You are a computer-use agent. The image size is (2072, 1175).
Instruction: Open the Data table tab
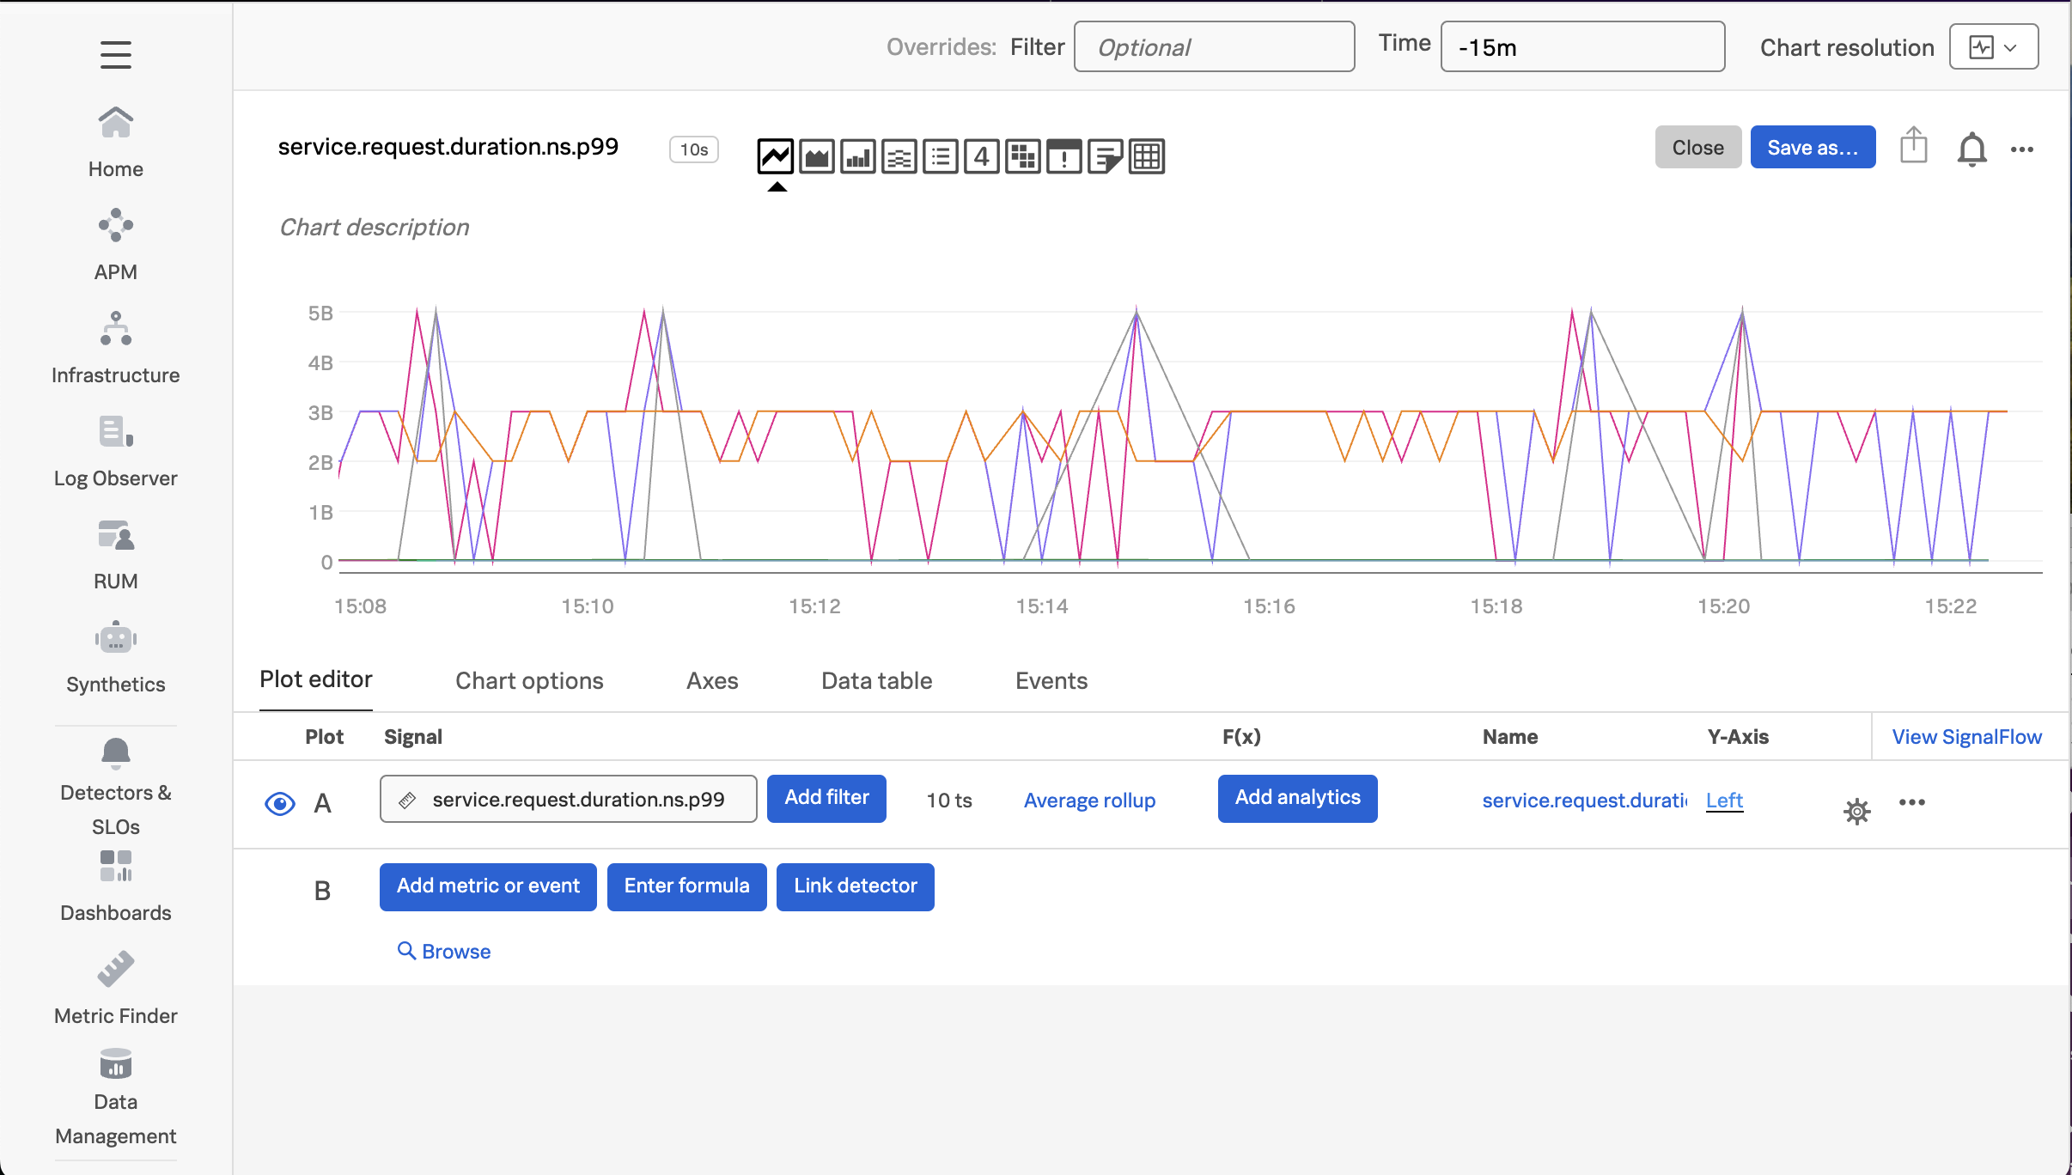tap(876, 680)
